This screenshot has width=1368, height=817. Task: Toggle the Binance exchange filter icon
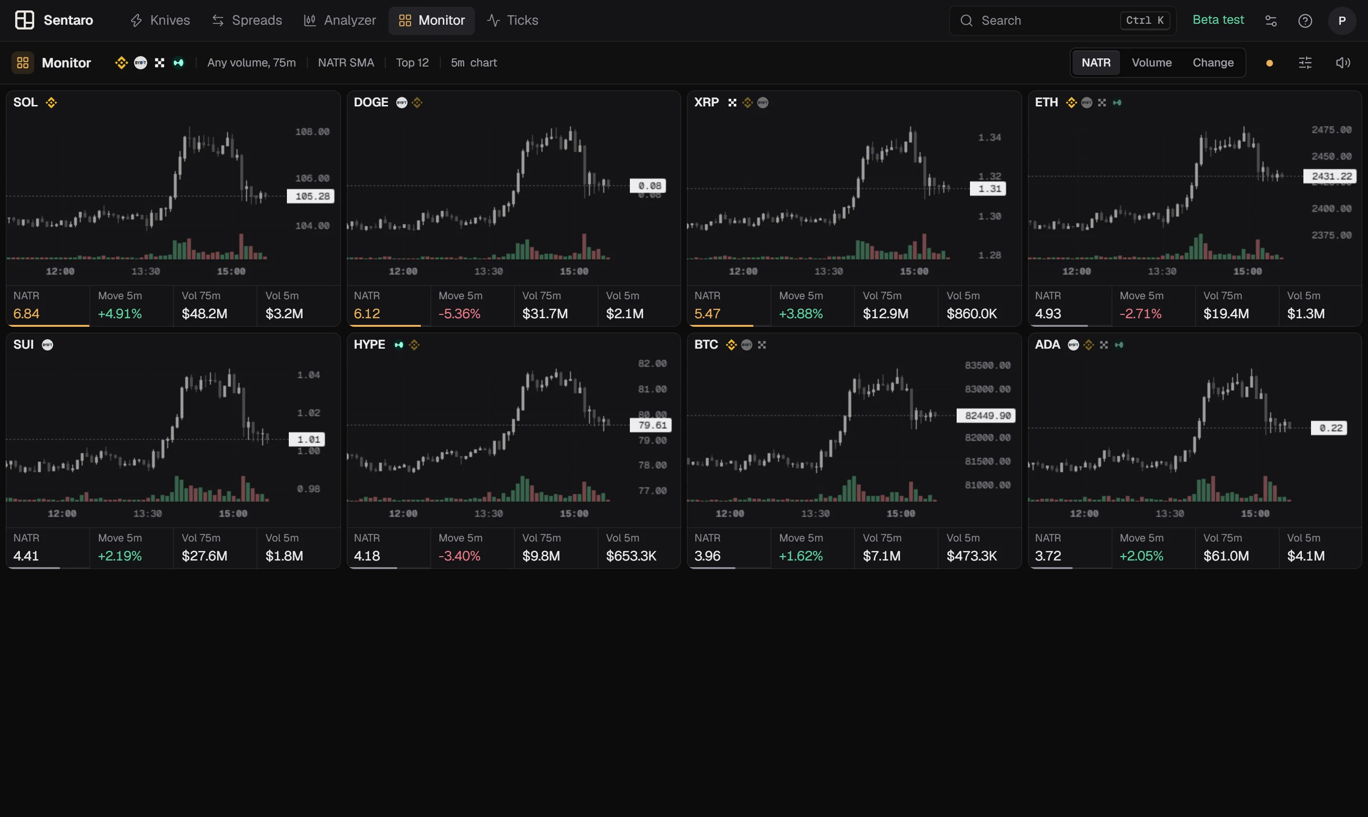(x=121, y=63)
